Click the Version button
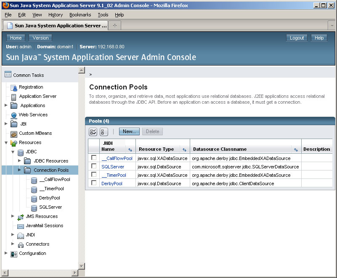This screenshot has height=278, width=337. pyautogui.click(x=40, y=38)
